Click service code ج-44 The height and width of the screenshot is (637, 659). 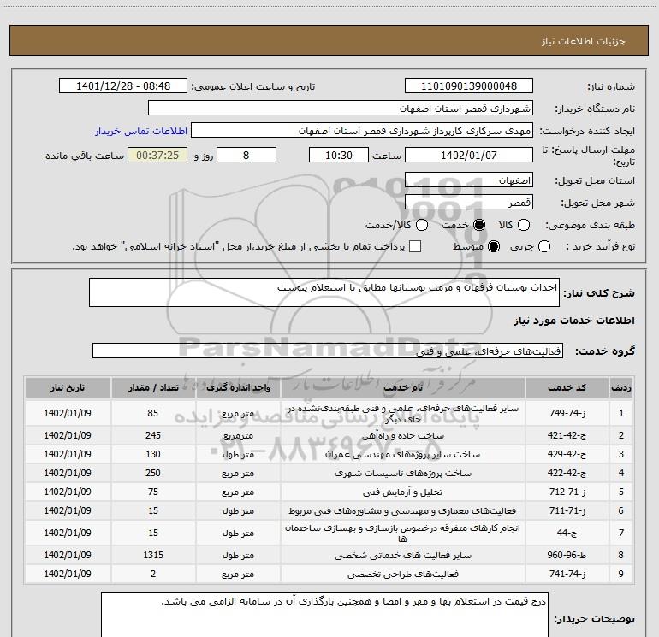567,533
